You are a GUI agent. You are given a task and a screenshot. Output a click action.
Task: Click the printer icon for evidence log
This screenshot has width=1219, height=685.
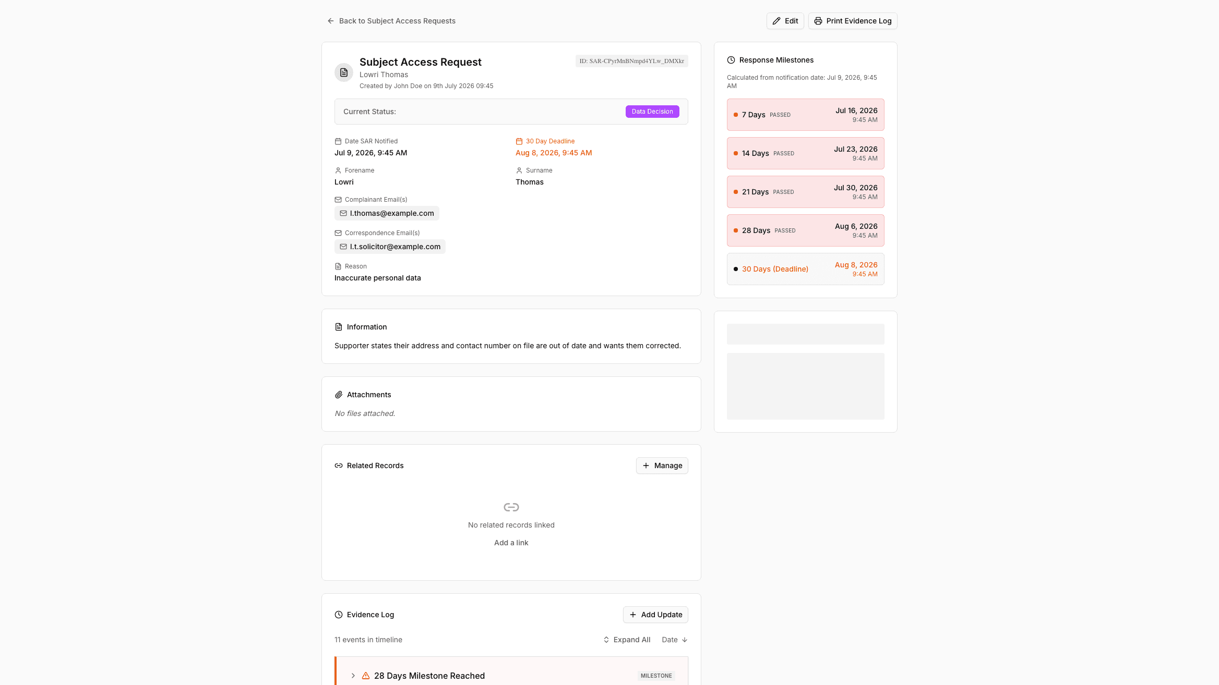(818, 21)
